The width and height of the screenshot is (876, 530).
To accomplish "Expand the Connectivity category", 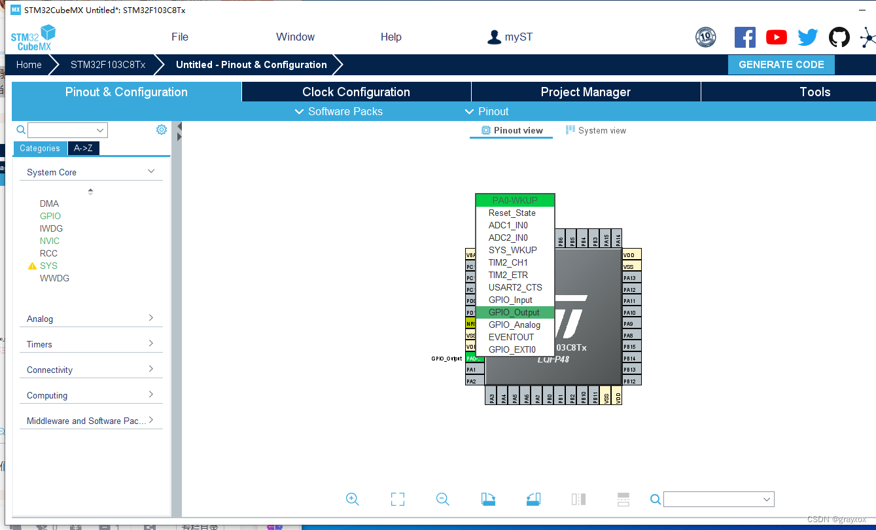I will 151,369.
